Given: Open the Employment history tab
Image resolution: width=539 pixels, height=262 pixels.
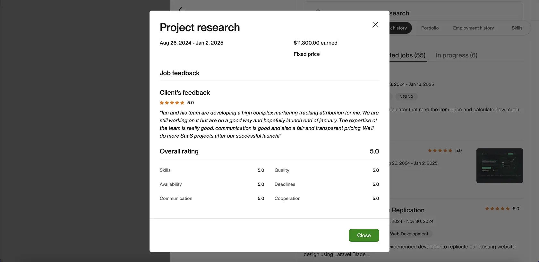Looking at the screenshot, I should (x=473, y=28).
